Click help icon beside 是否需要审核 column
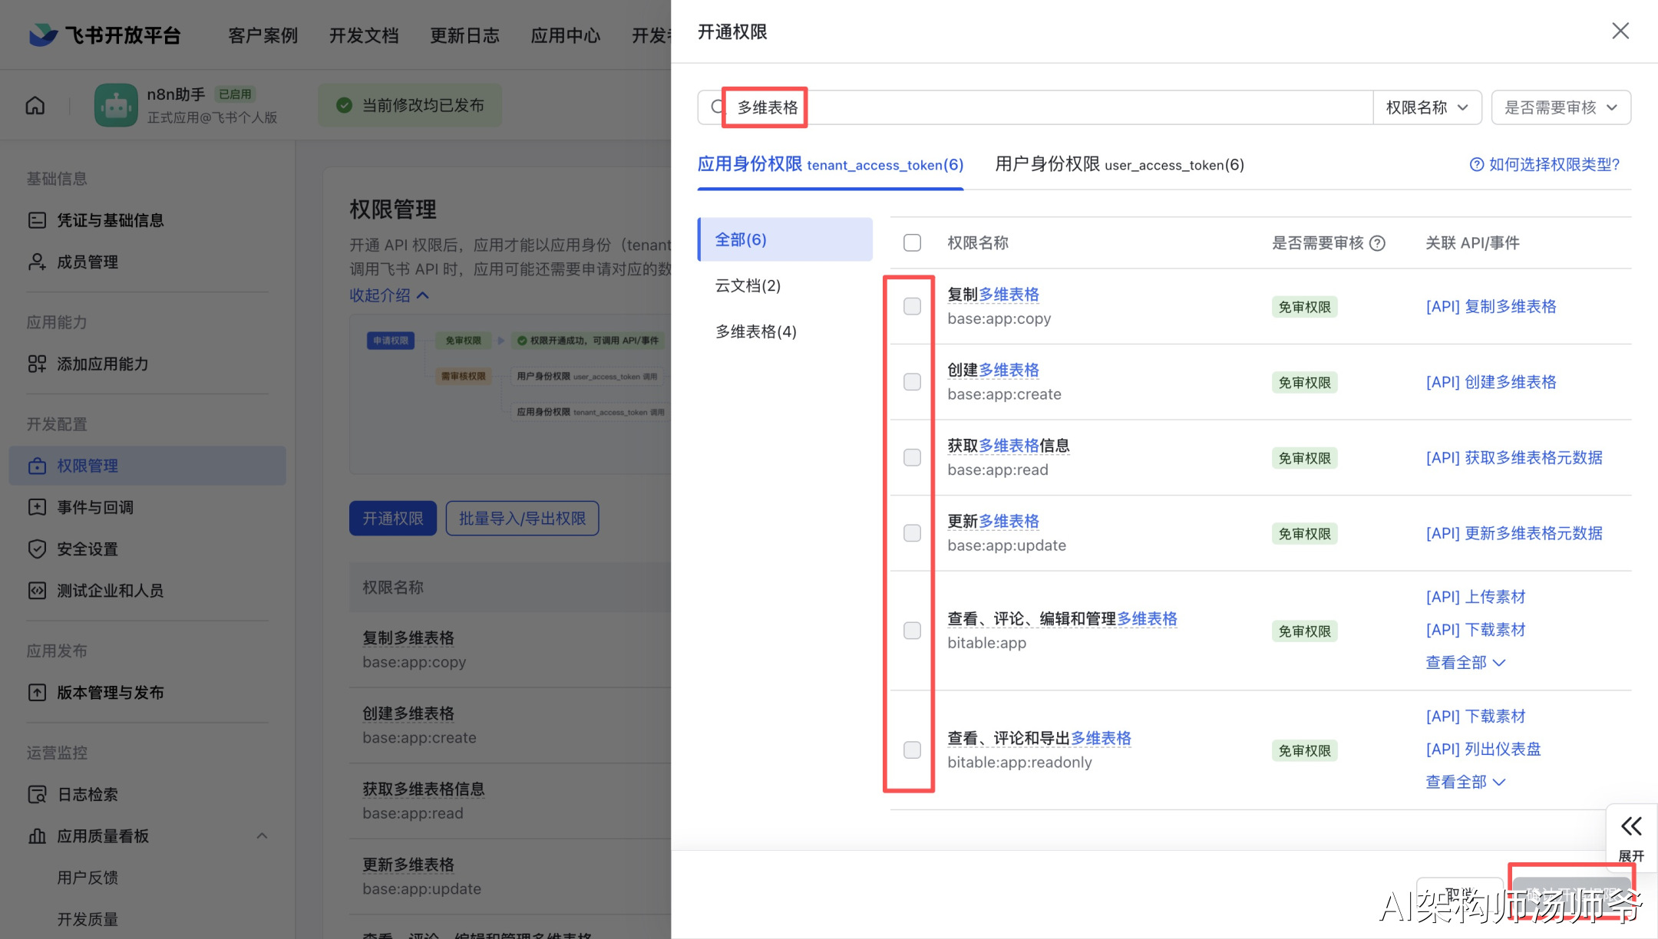Image resolution: width=1658 pixels, height=939 pixels. (x=1378, y=243)
